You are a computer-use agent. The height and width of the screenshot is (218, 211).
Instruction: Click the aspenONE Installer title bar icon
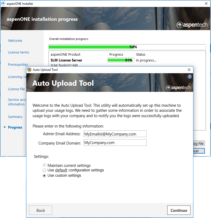point(3,3)
